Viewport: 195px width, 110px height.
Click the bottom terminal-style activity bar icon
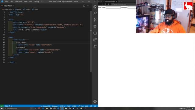(x=95, y=46)
